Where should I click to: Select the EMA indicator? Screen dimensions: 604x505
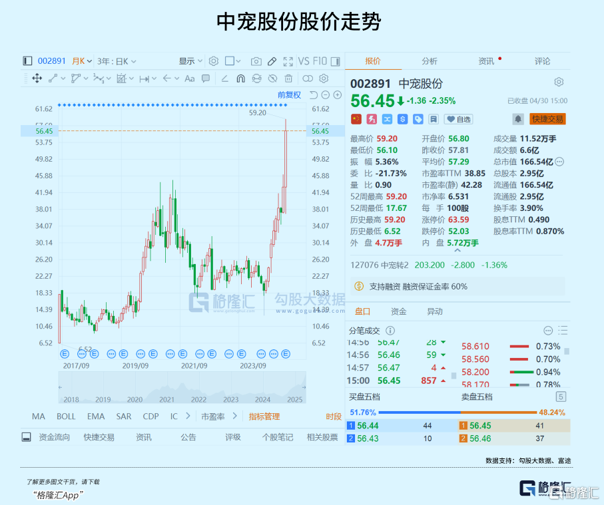click(95, 417)
